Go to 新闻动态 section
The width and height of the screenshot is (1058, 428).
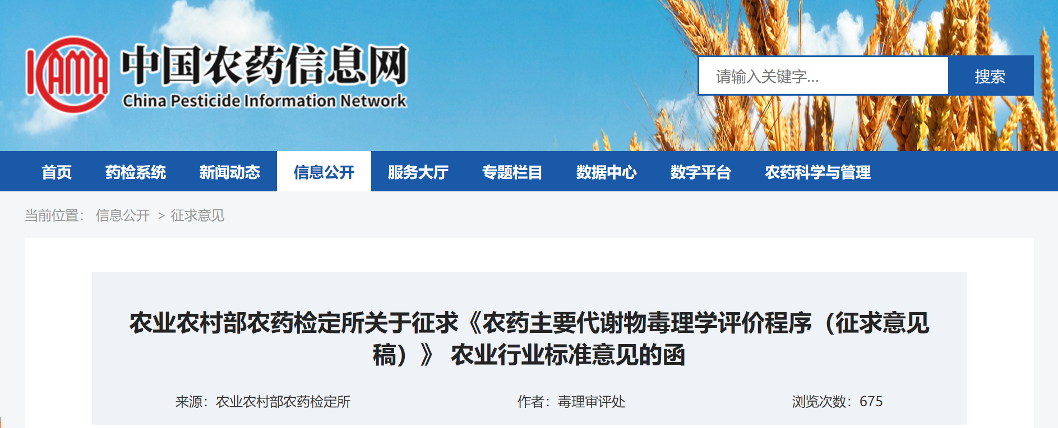(230, 172)
